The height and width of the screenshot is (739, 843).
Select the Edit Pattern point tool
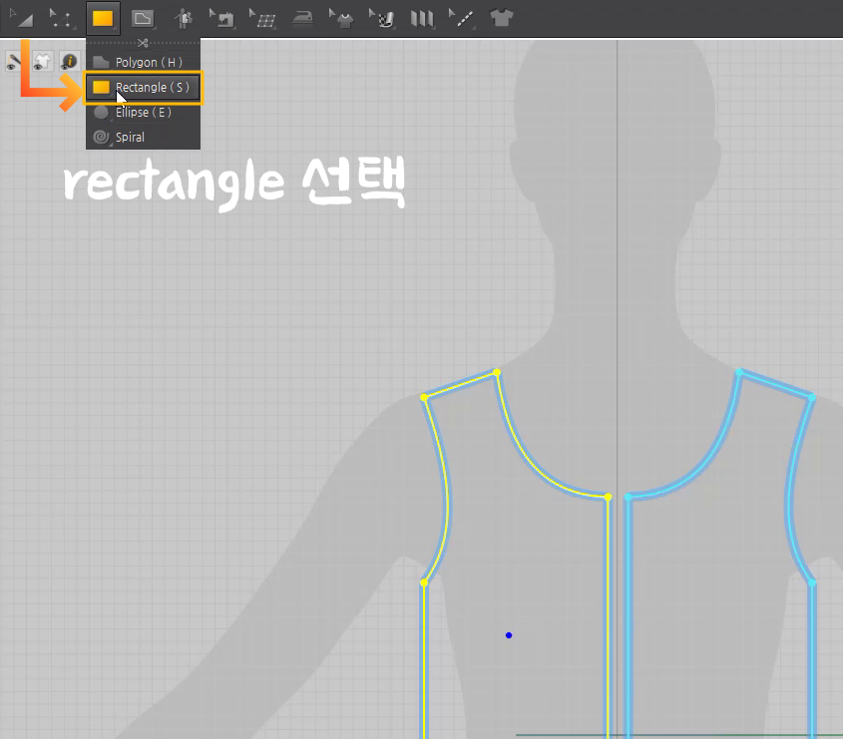61,18
